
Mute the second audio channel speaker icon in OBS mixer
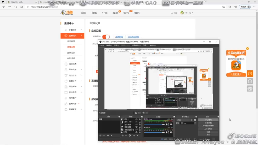pos(167,132)
